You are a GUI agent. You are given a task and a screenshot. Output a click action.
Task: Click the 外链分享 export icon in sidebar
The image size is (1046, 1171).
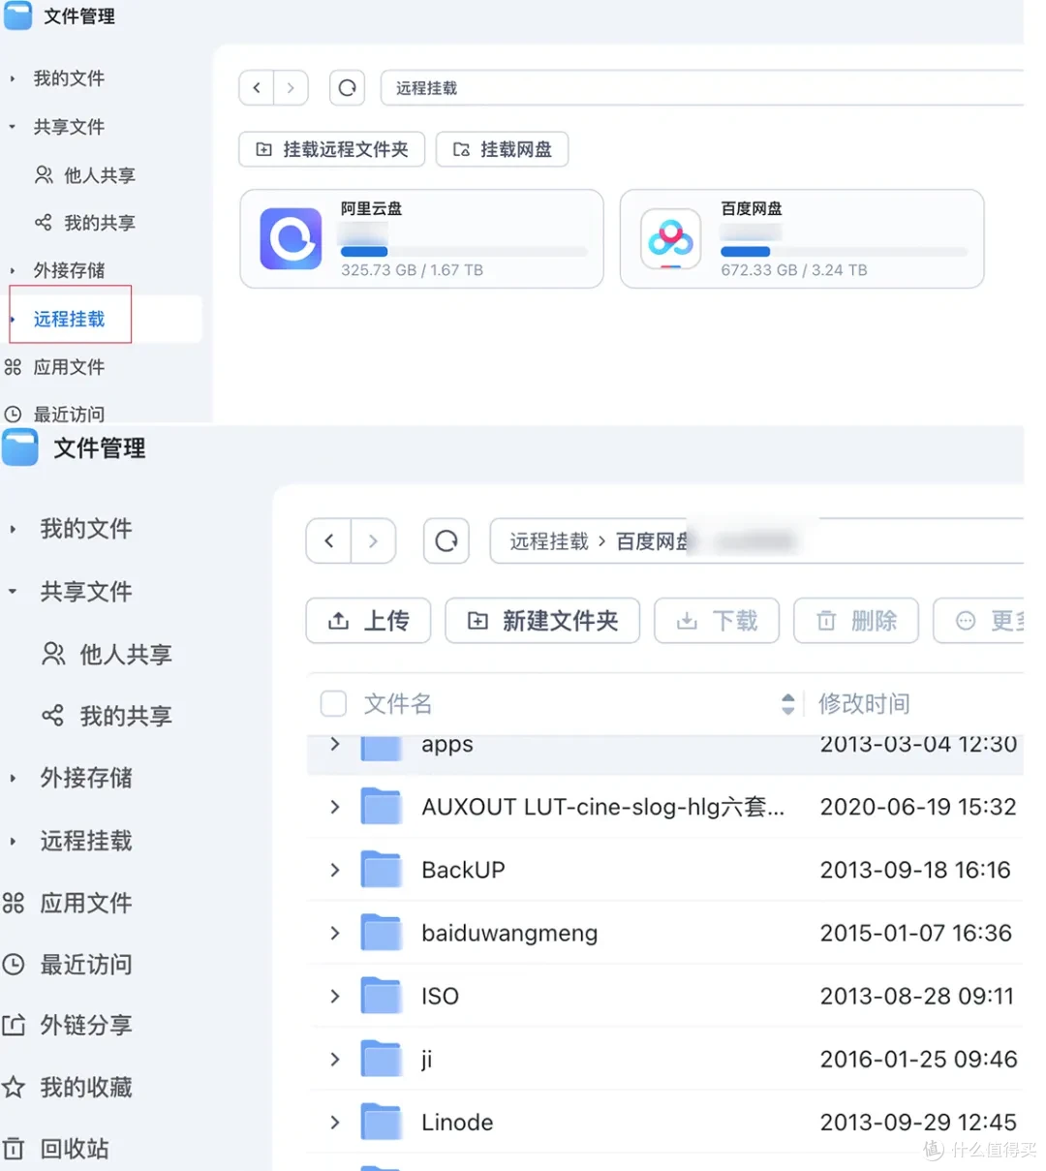pos(14,1025)
